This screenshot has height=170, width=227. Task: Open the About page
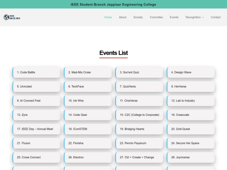[x=123, y=17]
